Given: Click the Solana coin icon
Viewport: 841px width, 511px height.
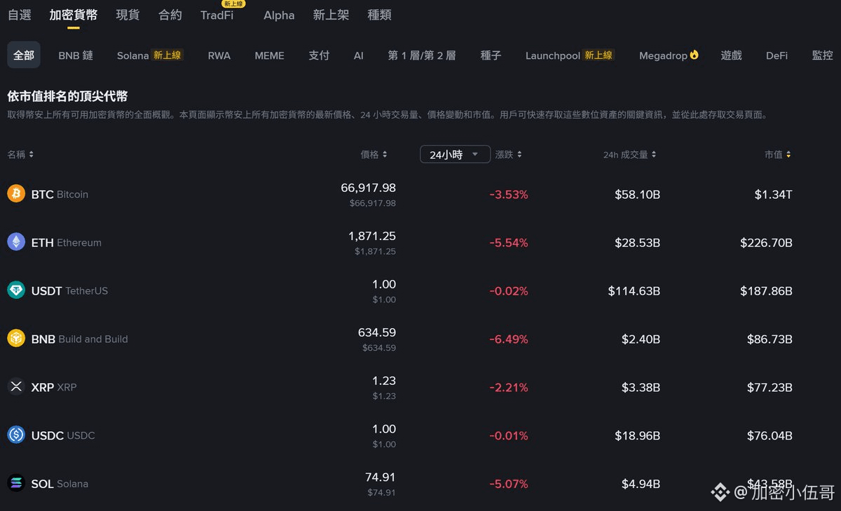Looking at the screenshot, I should (x=16, y=484).
